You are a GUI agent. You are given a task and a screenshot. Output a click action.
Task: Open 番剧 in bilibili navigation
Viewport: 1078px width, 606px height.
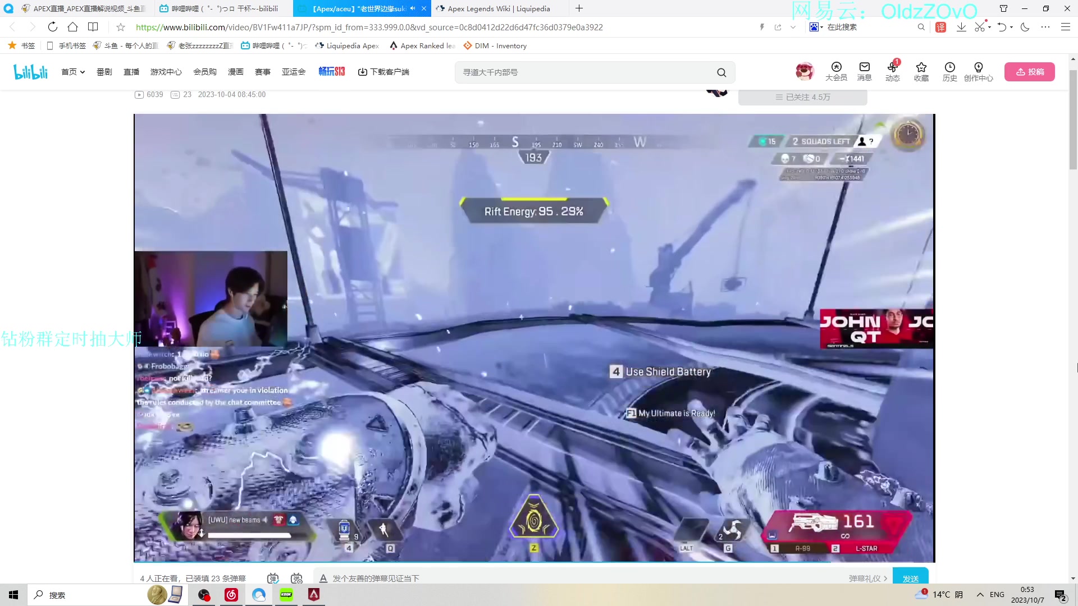click(104, 72)
